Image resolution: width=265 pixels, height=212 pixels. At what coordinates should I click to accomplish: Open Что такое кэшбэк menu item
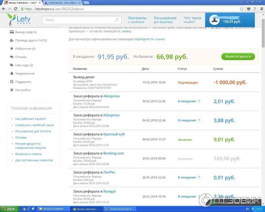[x=193, y=20]
